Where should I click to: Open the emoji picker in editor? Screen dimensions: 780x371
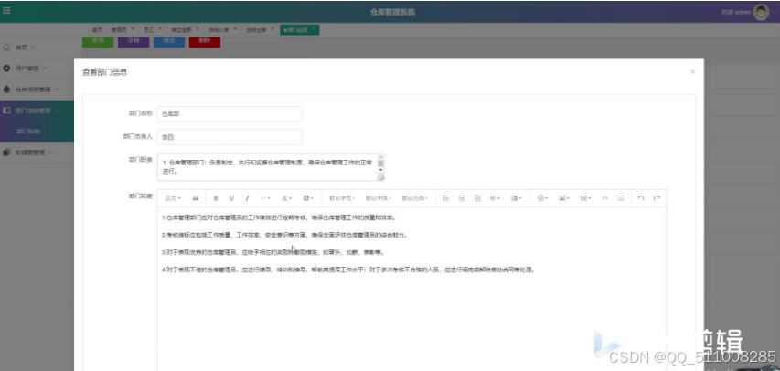(542, 198)
